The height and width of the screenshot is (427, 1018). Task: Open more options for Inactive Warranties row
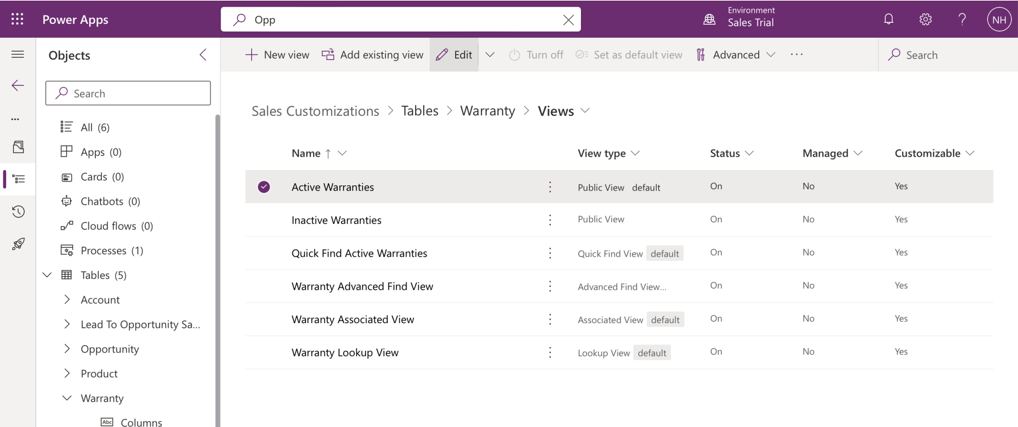coord(550,220)
